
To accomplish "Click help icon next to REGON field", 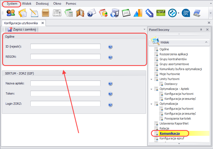I will point(110,57).
